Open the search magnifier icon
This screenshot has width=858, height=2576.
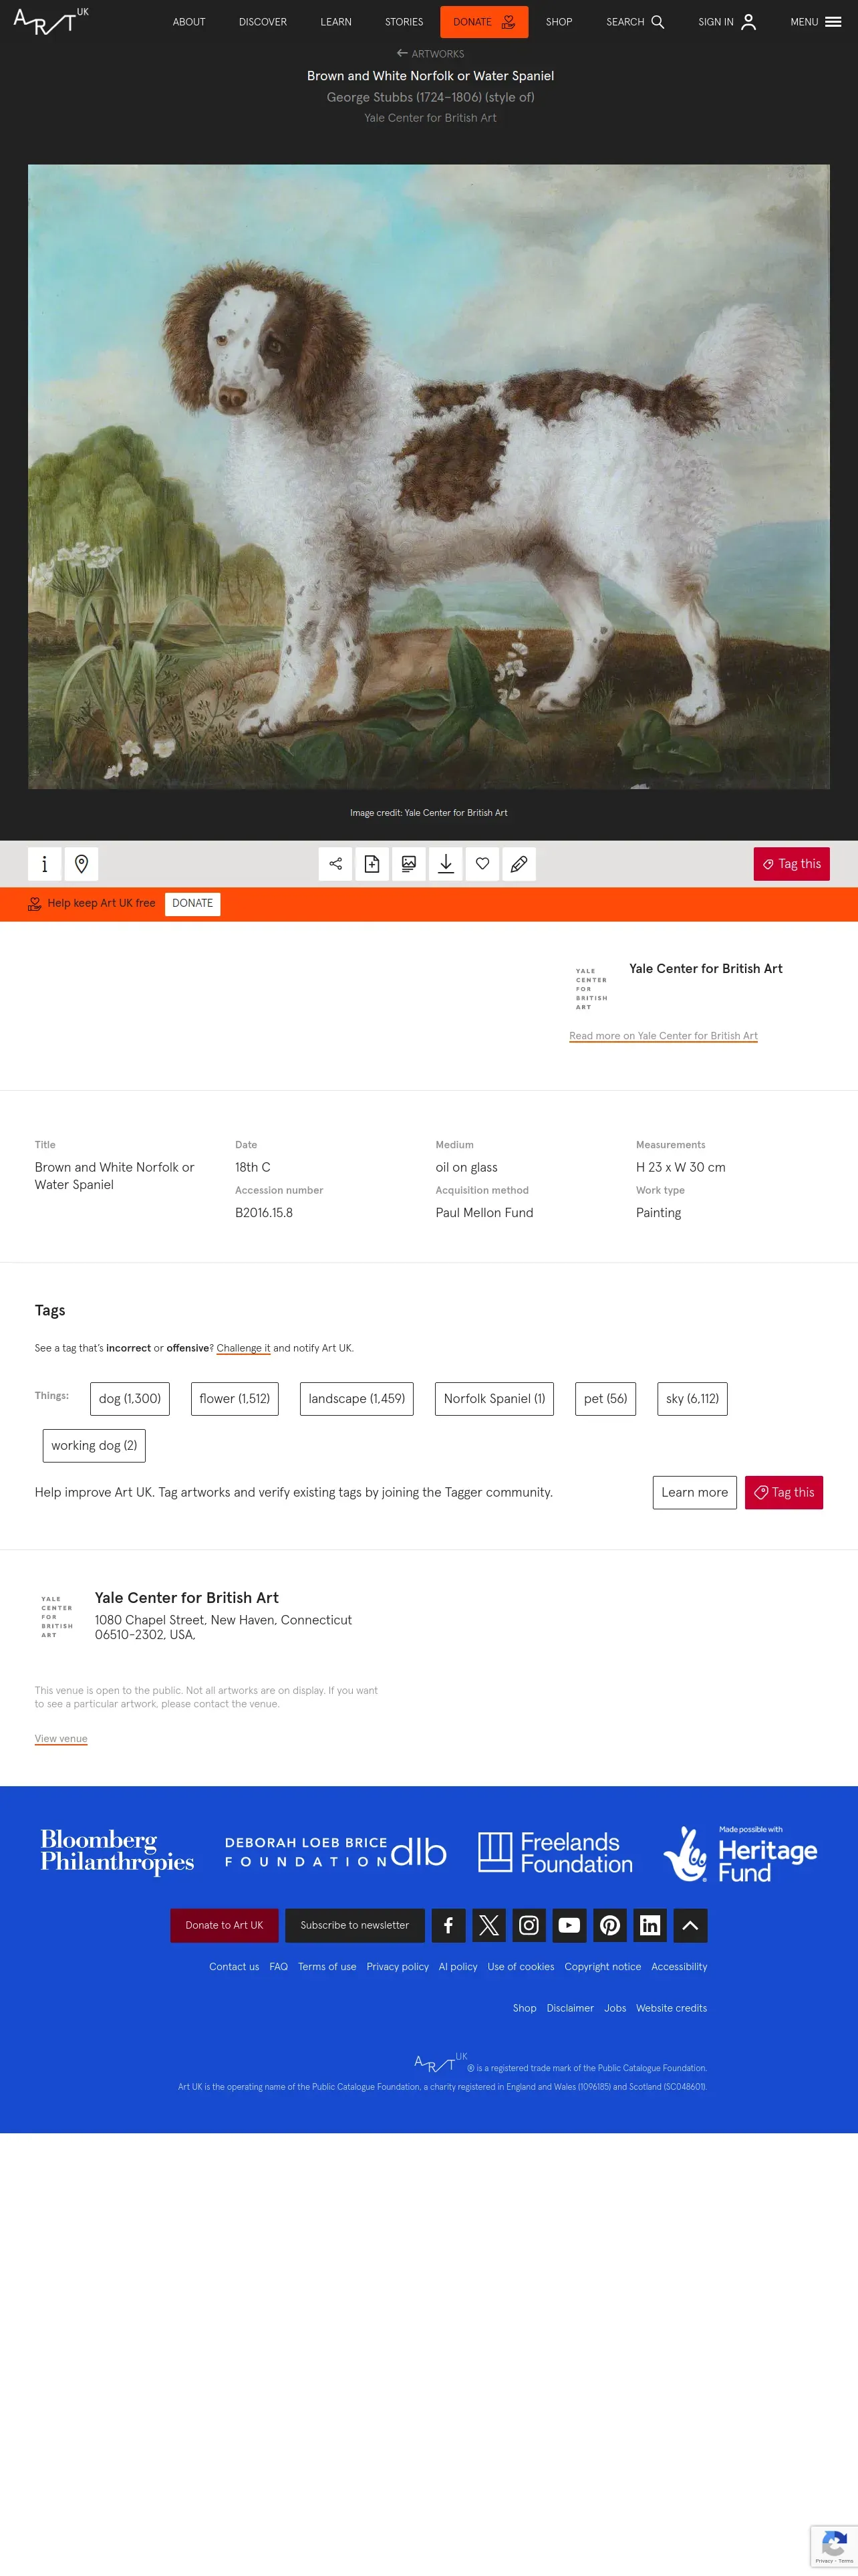[x=658, y=22]
